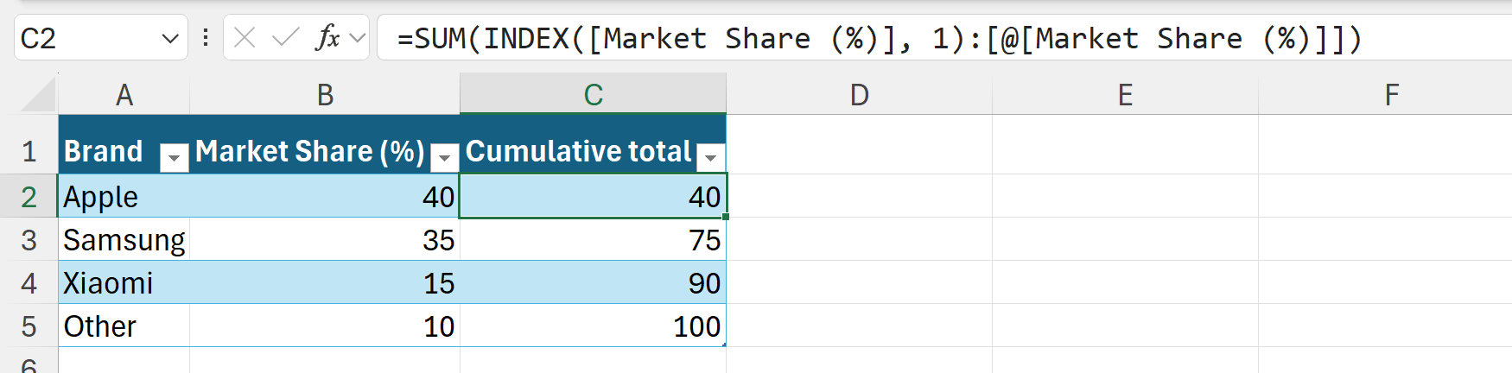The height and width of the screenshot is (373, 1512).
Task: Click the Insert Function fx icon
Action: pyautogui.click(x=328, y=38)
